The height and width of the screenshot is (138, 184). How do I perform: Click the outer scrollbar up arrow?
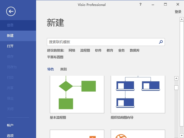[182, 19]
